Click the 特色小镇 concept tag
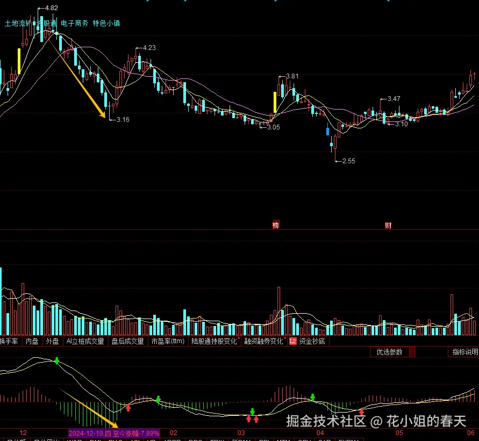Viewport: 479px width, 441px height. (106, 23)
